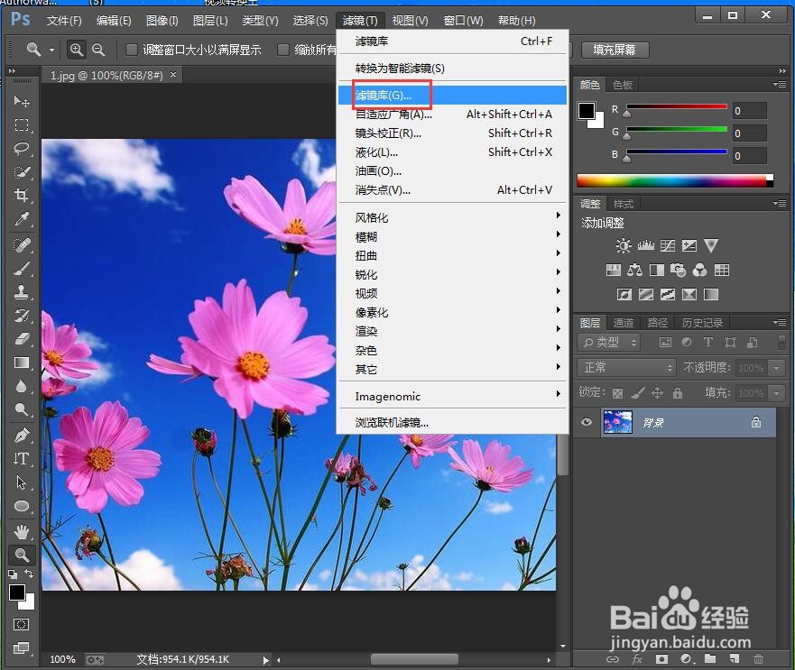
Task: Select the Ellipse shape tool
Action: pos(22,506)
